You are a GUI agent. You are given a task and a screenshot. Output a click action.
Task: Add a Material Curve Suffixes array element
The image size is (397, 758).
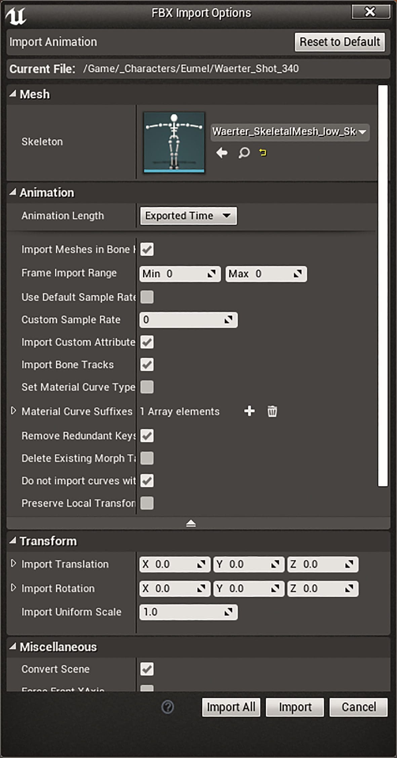pos(249,411)
